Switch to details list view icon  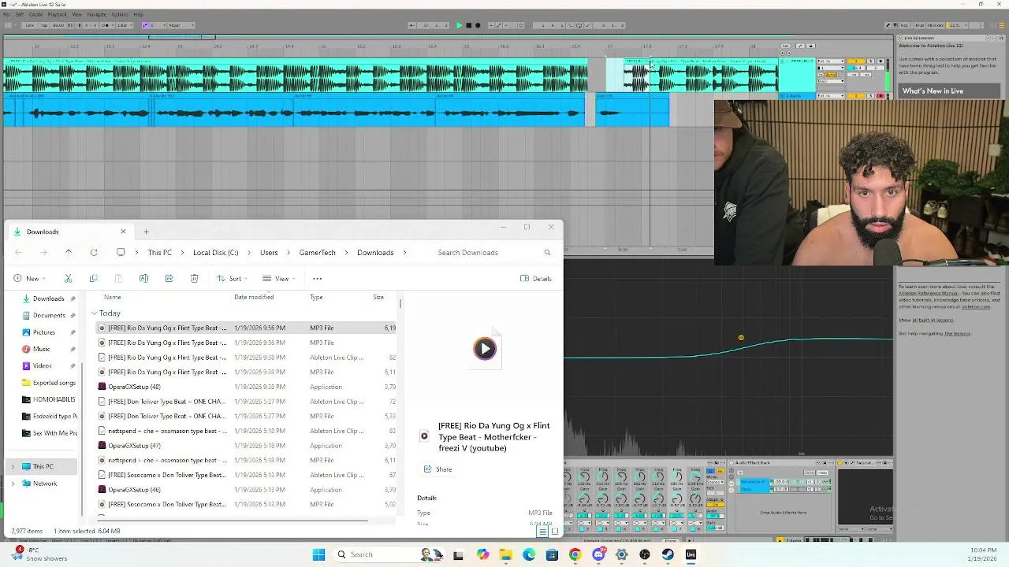pos(542,532)
